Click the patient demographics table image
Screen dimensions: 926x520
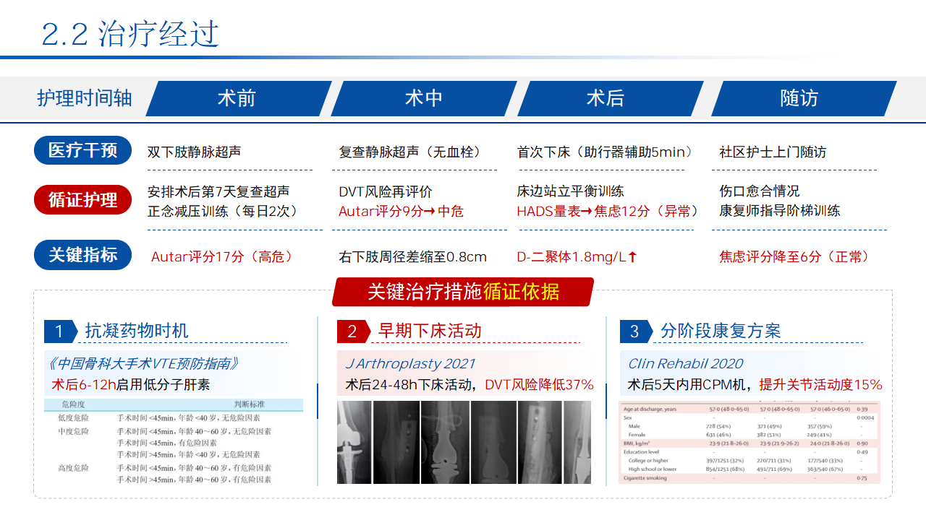tap(749, 442)
